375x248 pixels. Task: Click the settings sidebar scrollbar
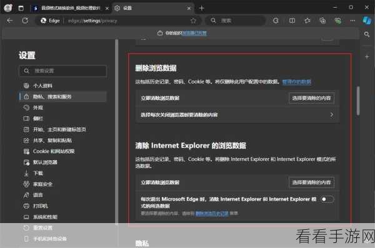pos(117,132)
